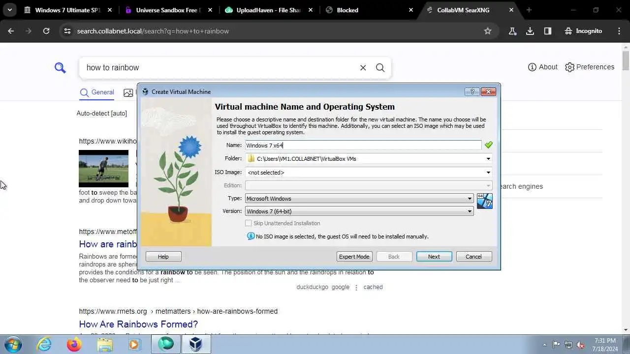Open the cached link for the result

click(x=373, y=287)
